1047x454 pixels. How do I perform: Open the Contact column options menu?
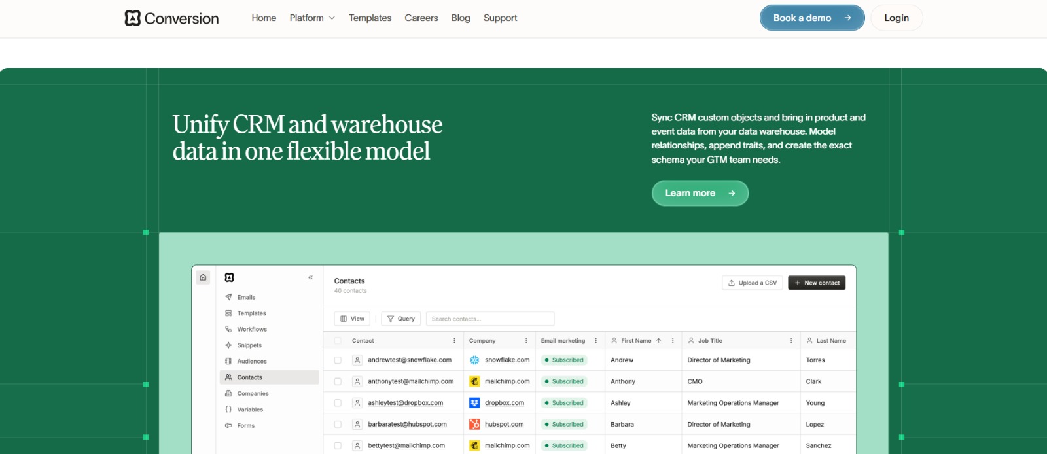click(x=454, y=341)
